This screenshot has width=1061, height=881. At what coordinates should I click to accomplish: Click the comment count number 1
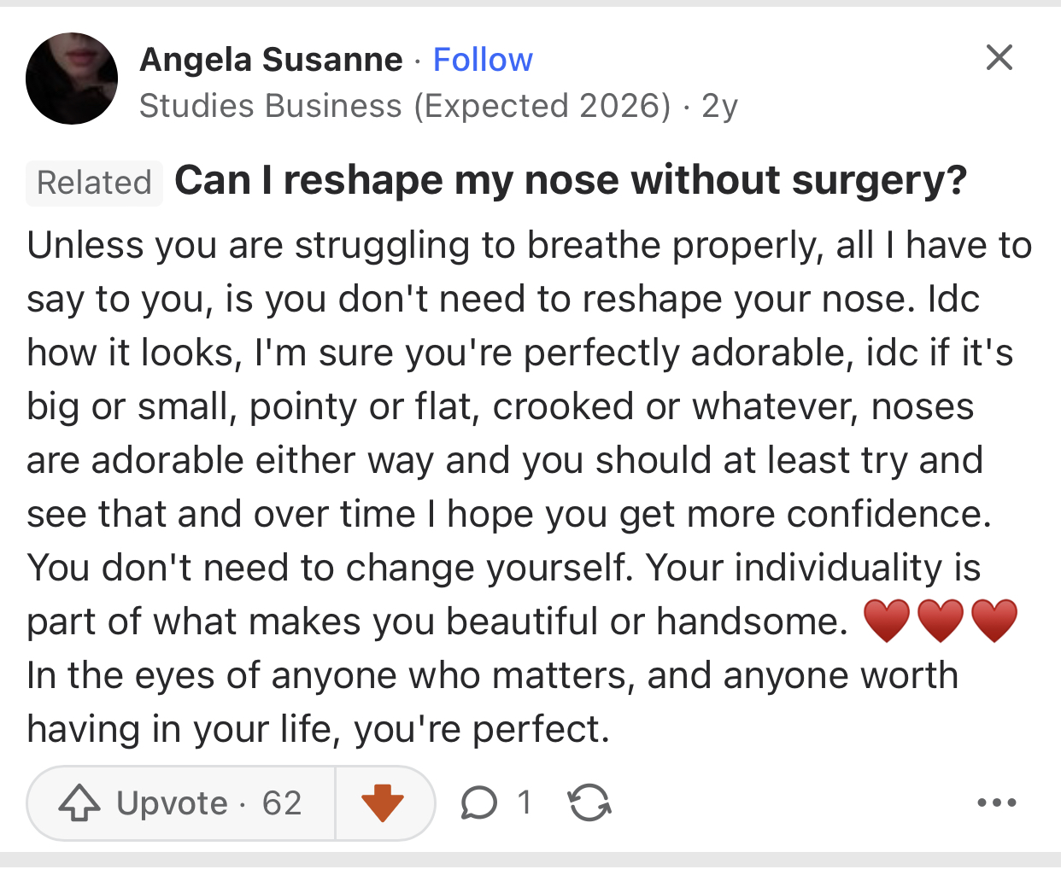pos(524,802)
